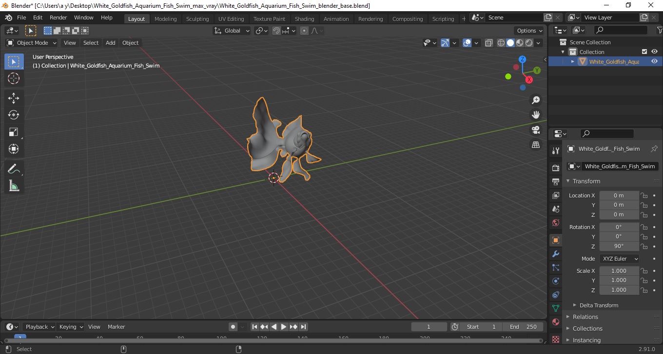Open the Options dropdown
The height and width of the screenshot is (354, 663).
530,31
